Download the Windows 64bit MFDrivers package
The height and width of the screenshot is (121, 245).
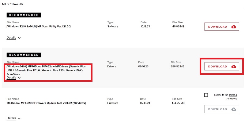tap(221, 66)
